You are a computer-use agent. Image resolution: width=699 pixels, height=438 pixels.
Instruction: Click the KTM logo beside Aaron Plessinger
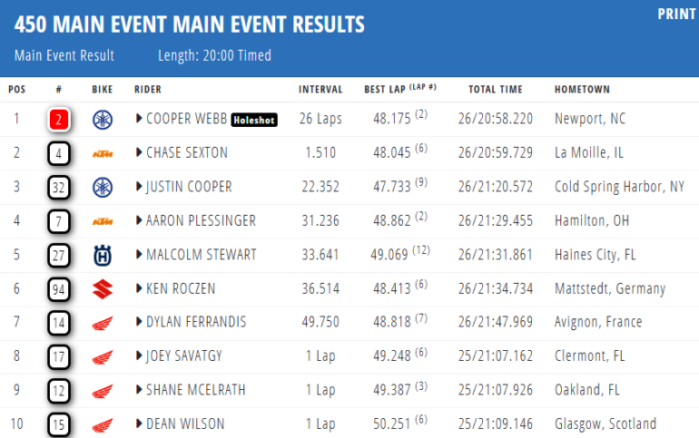102,221
